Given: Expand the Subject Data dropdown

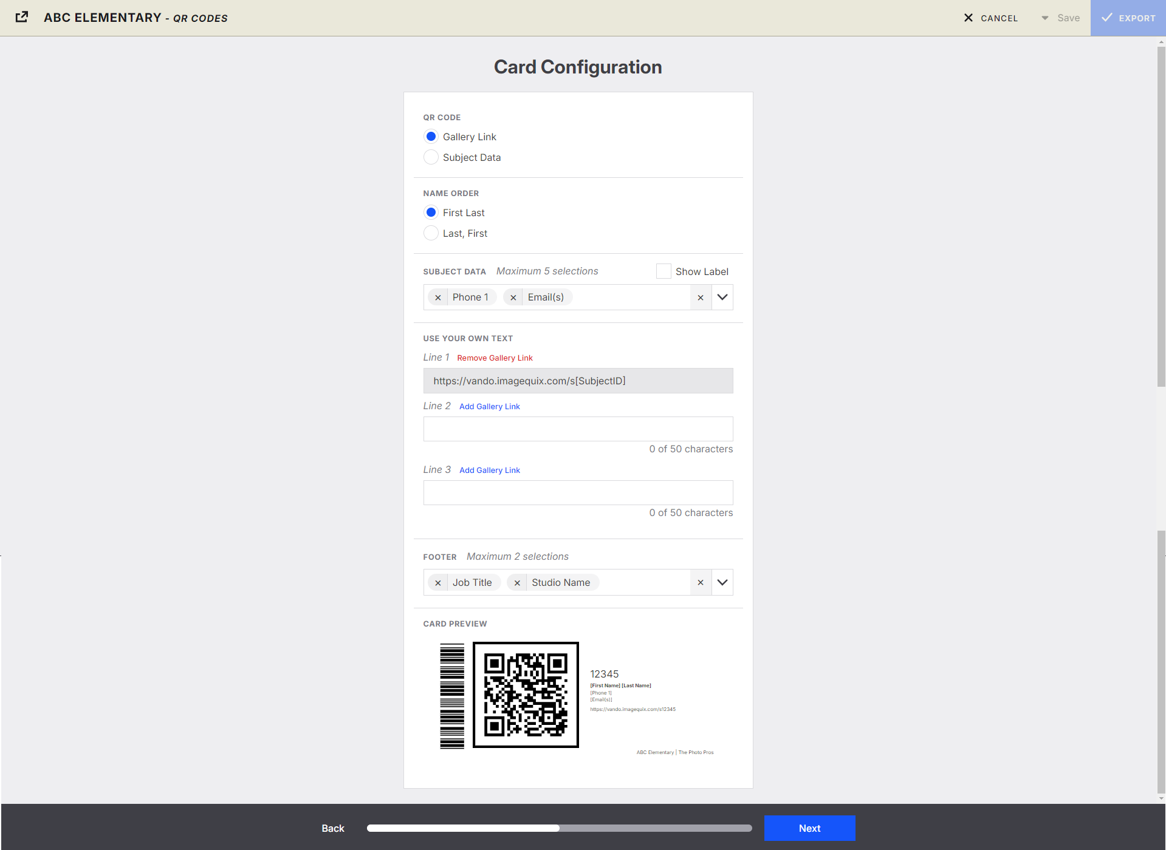Looking at the screenshot, I should [722, 297].
